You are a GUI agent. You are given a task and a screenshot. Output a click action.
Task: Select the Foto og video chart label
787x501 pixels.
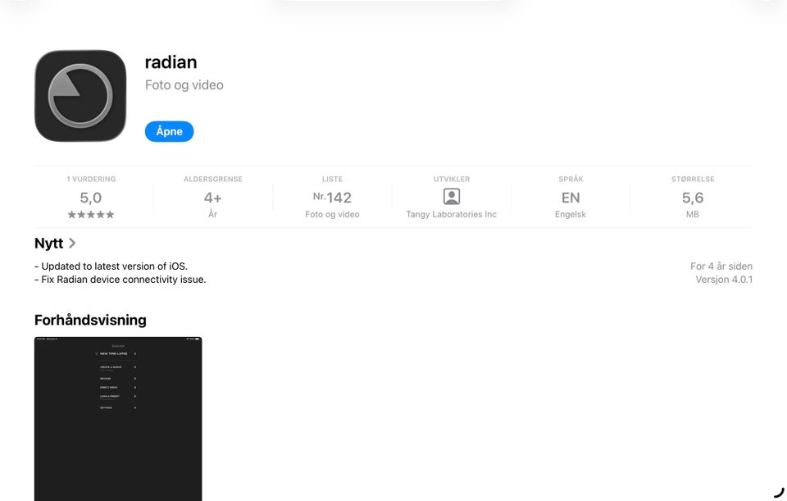[332, 214]
